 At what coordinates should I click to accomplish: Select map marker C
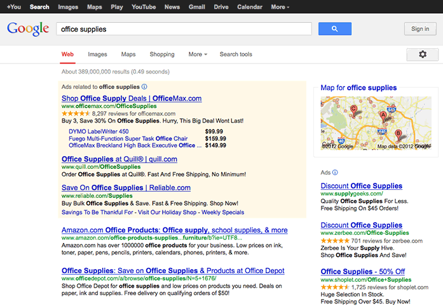point(353,110)
